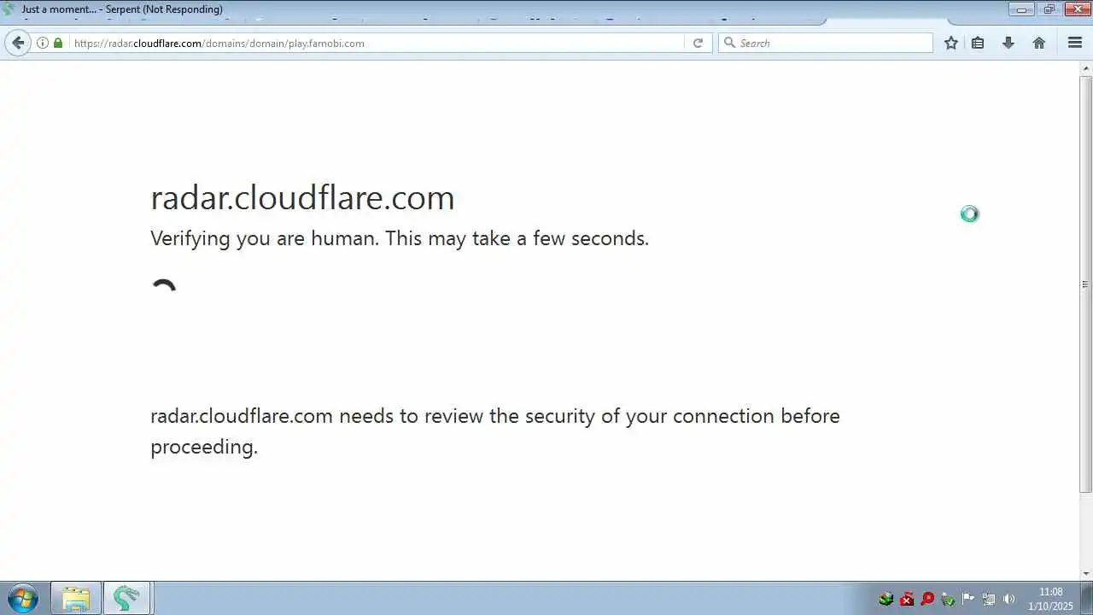Bookmark this page with the star icon
Viewport: 1093px width, 615px height.
pyautogui.click(x=951, y=43)
